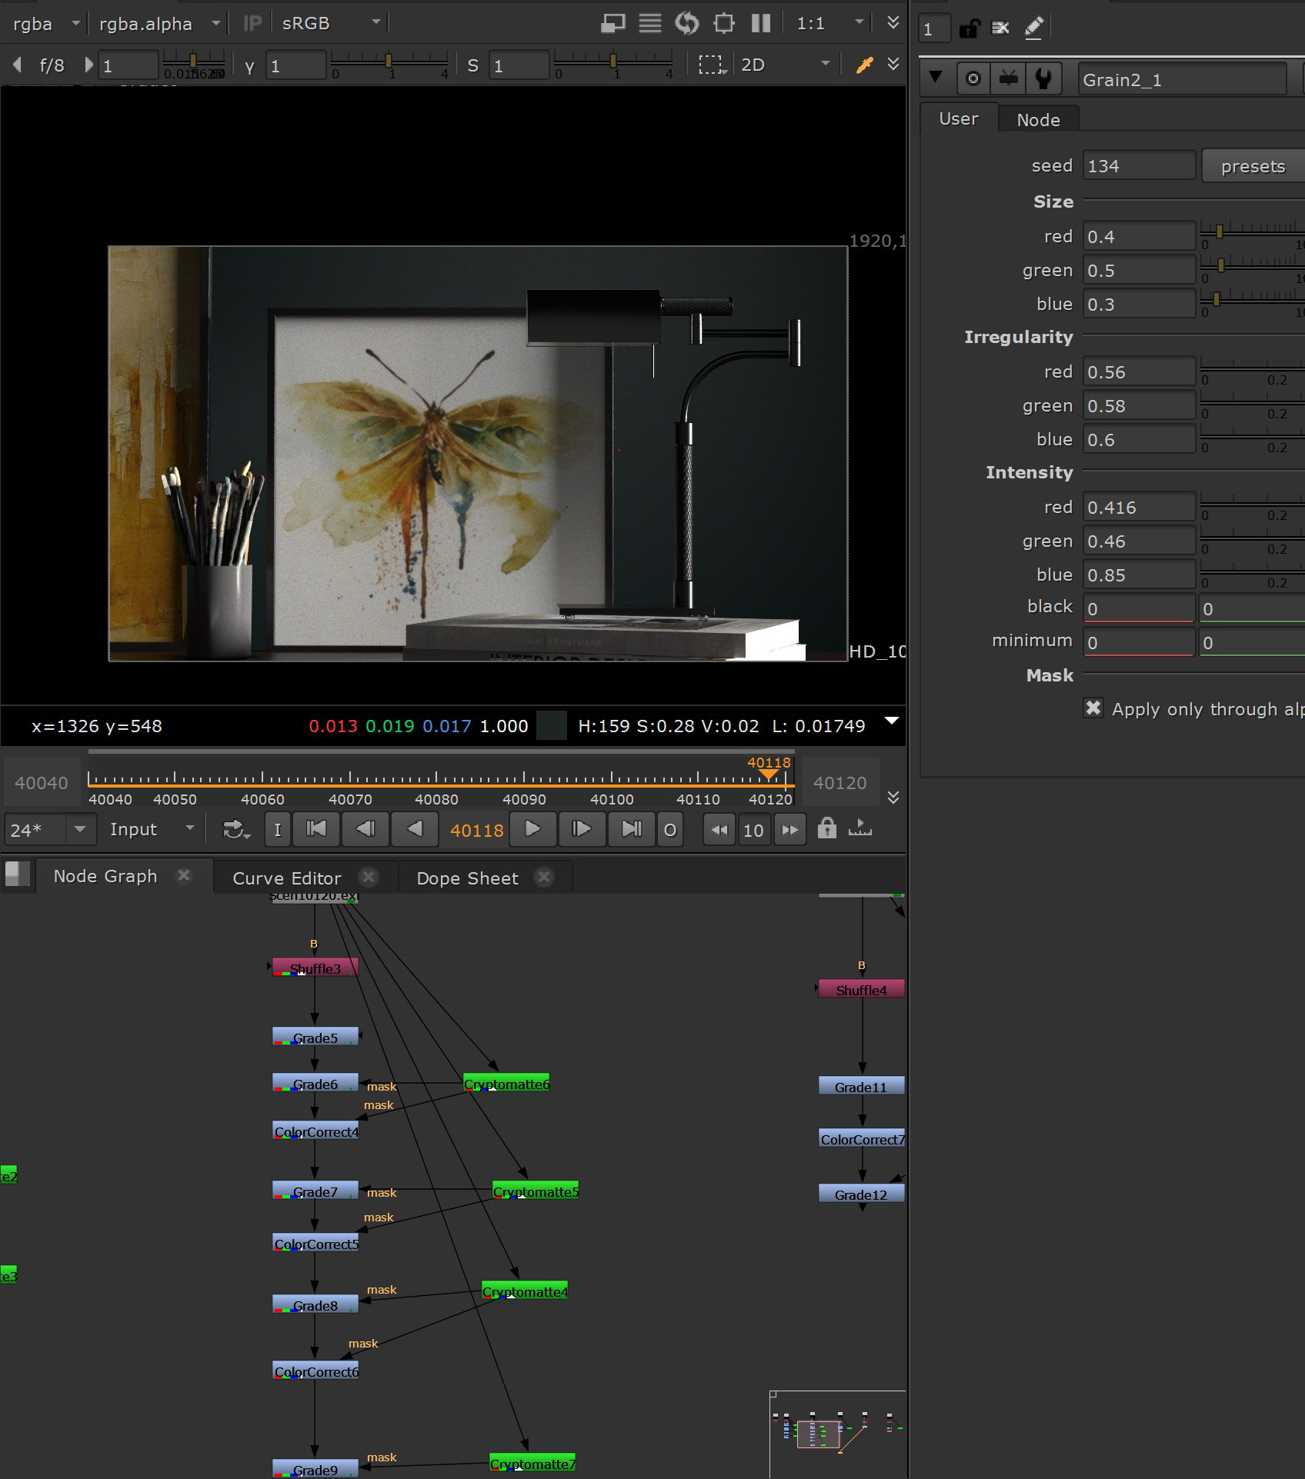Adjust the gamma slider handle

389,61
